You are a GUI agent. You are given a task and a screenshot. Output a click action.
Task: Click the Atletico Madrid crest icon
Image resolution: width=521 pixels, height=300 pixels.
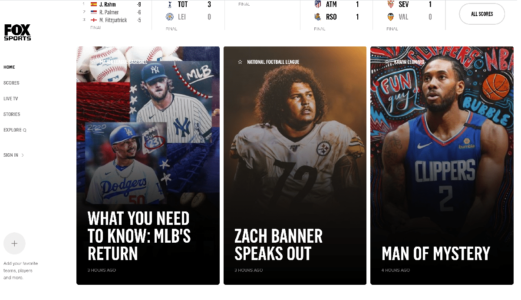[318, 5]
